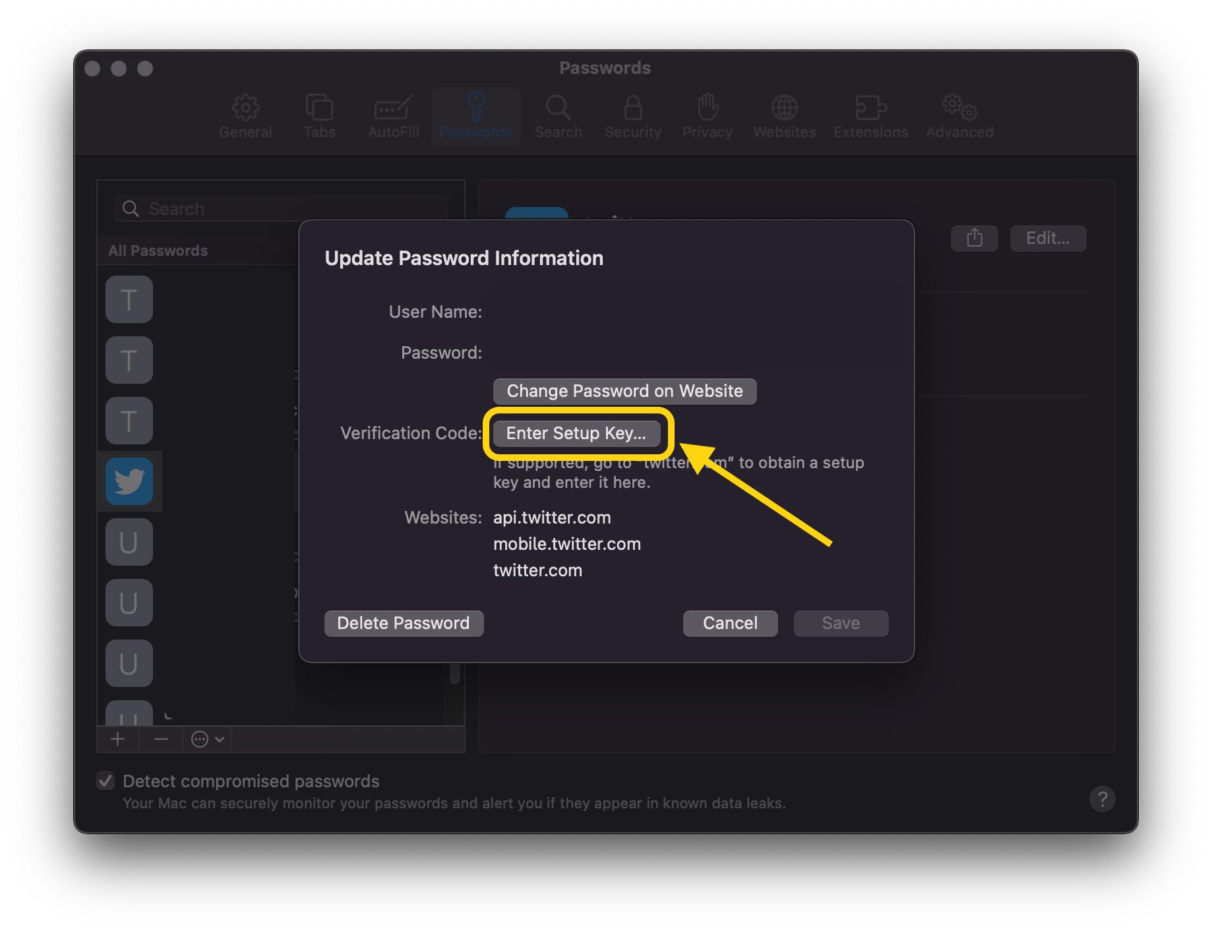
Task: Select the Twitter password entry icon
Action: pos(129,481)
